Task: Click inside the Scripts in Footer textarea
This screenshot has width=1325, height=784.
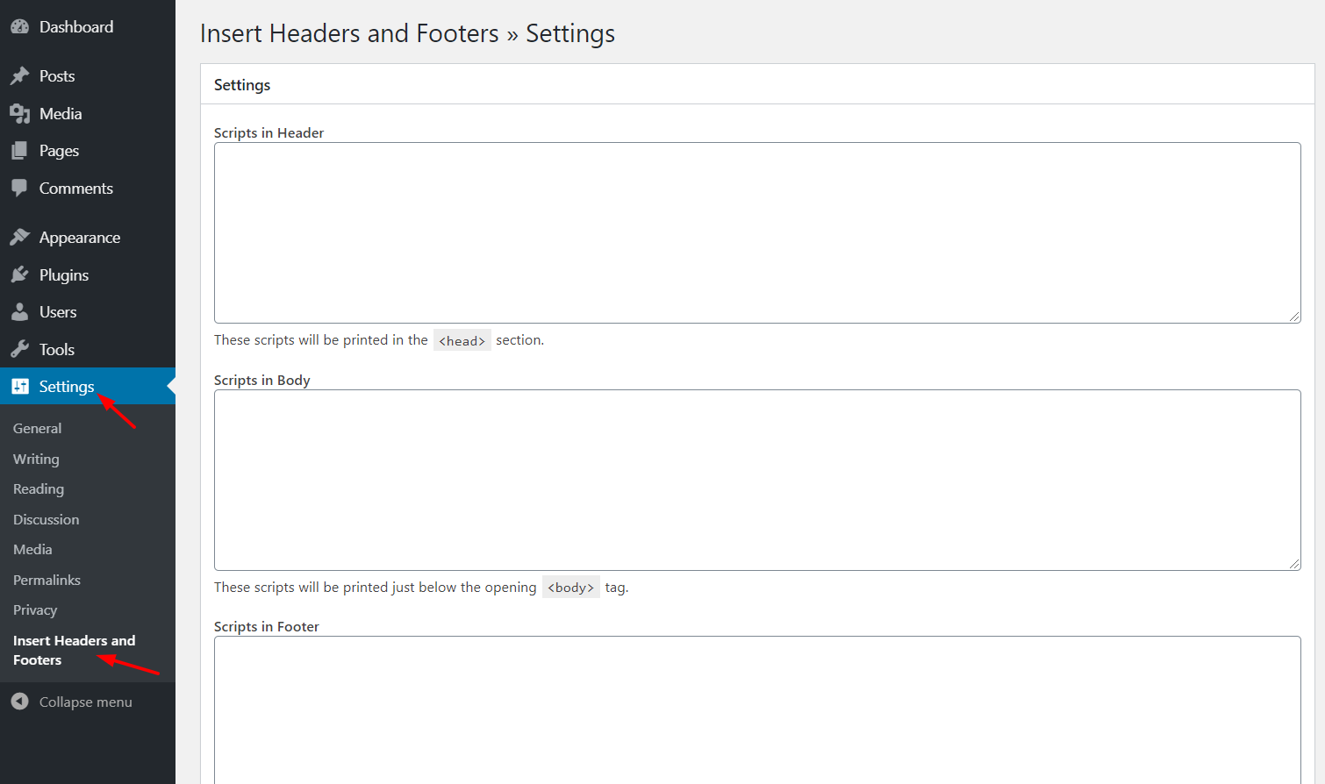Action: pos(757,709)
